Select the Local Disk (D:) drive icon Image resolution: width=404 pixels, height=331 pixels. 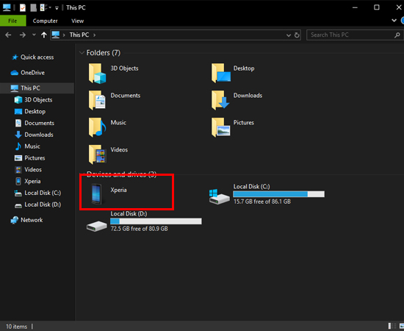pos(97,226)
